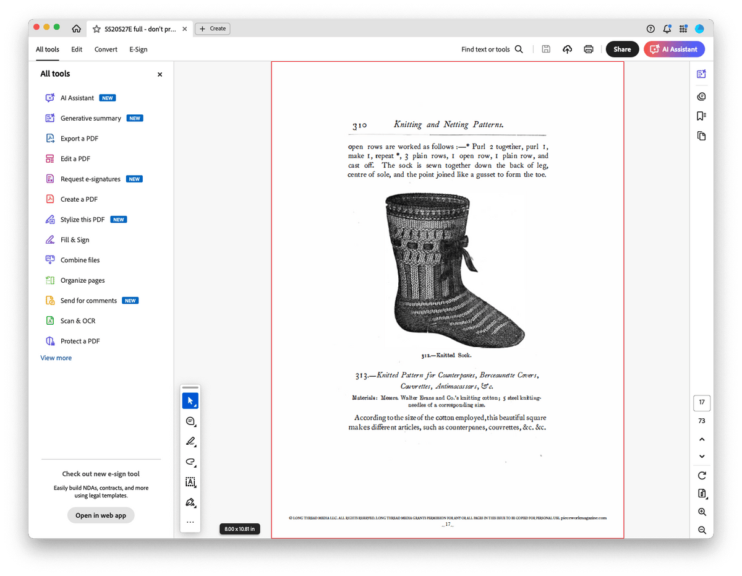Open the profile avatar menu
742x576 pixels.
click(x=699, y=28)
